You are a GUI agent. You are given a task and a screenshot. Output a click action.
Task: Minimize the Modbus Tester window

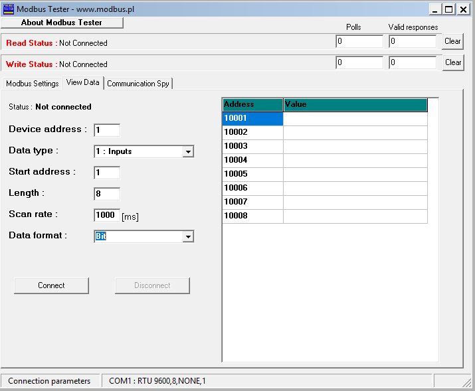[435, 9]
